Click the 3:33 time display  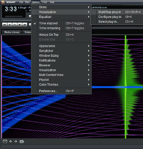(11, 9)
